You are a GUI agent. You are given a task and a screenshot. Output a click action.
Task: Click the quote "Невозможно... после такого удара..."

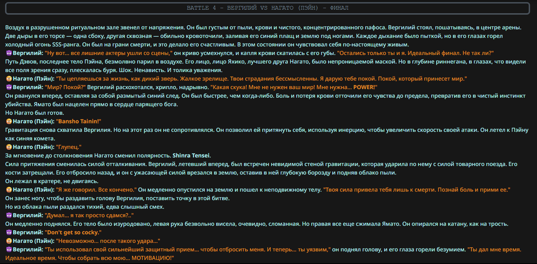[108, 241]
